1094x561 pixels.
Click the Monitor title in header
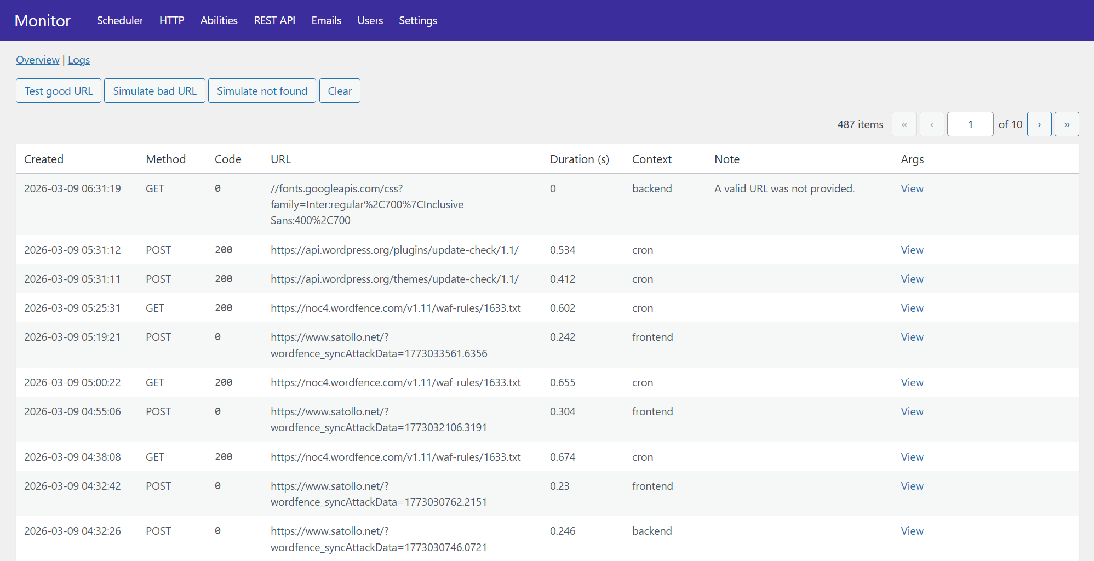(43, 20)
